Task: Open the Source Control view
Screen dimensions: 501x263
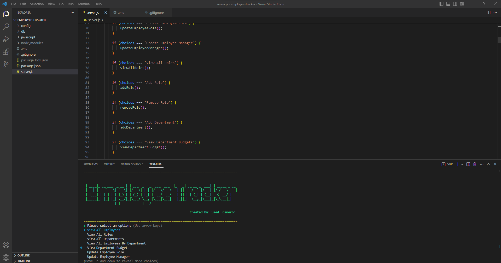Action: [6, 64]
